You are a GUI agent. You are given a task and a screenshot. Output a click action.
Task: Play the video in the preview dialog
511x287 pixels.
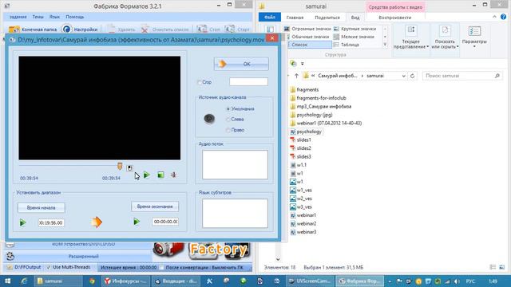point(147,175)
